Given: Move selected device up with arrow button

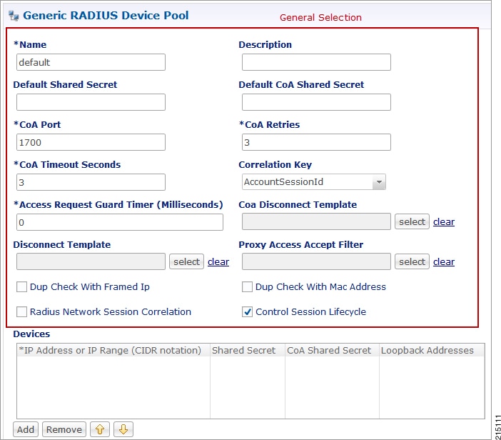Looking at the screenshot, I should click(100, 429).
